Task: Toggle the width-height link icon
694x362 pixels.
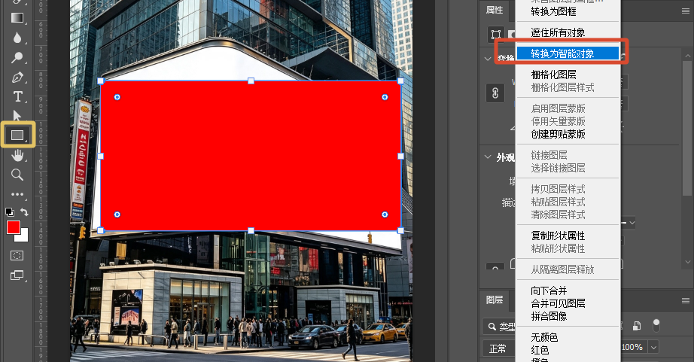Action: tap(495, 93)
